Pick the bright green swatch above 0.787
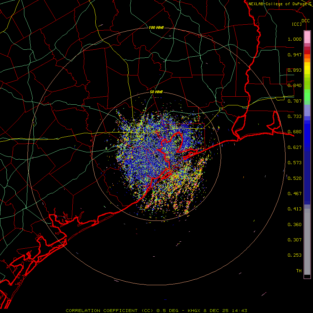This screenshot has height=313, width=313. (307, 95)
